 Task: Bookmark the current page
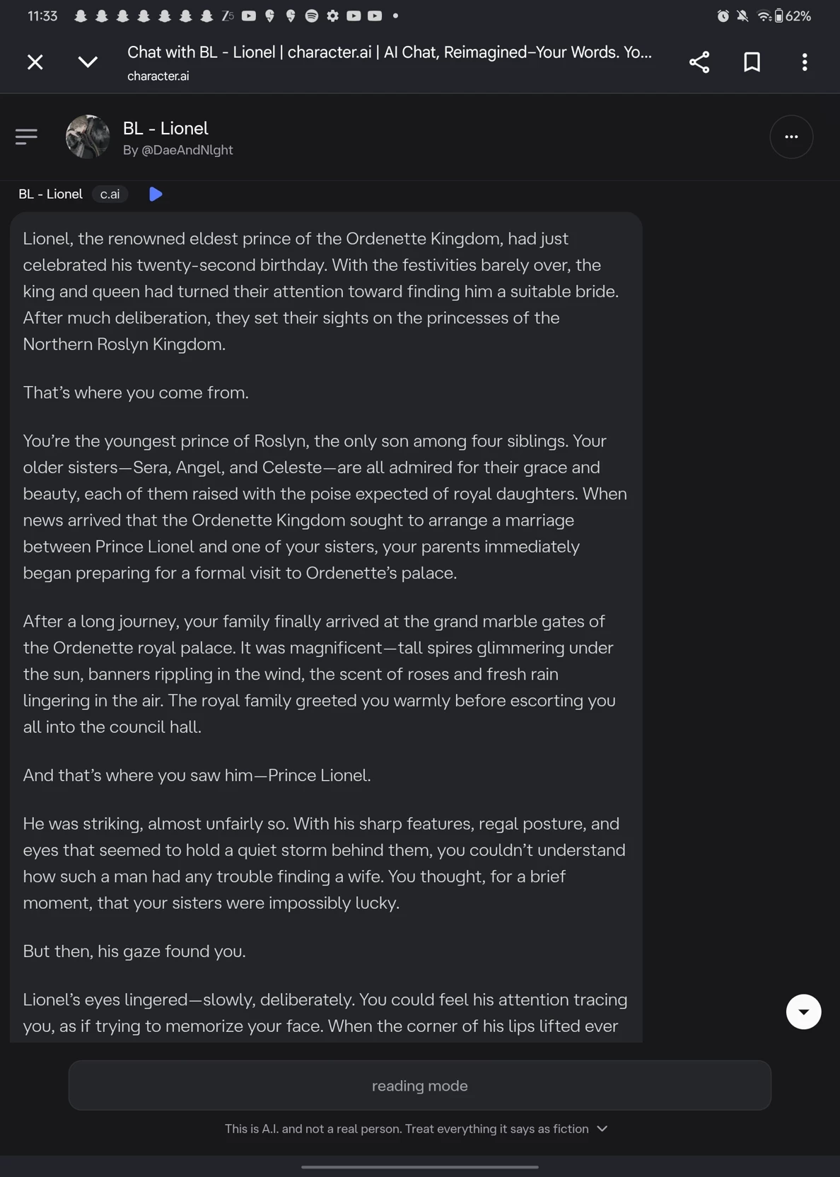pos(752,62)
